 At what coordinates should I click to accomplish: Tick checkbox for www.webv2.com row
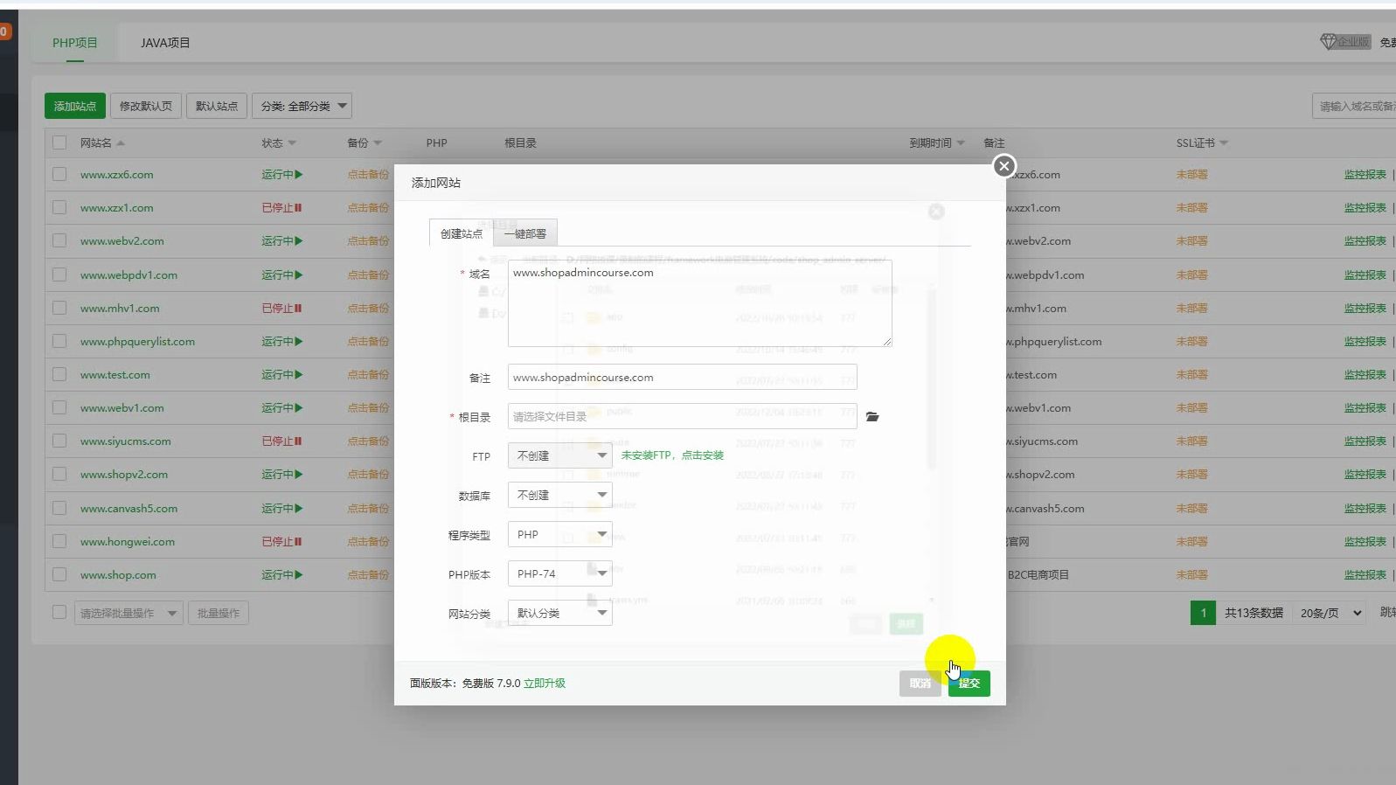click(59, 240)
